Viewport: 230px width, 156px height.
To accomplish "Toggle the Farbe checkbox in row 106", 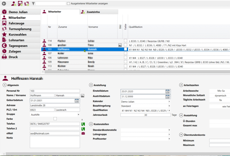I will [x=125, y=58].
